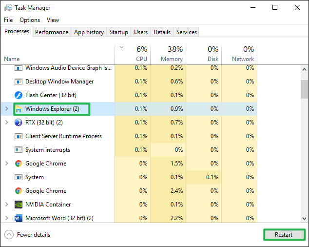Click the expandable Google Chrome row's icon

click(19, 164)
